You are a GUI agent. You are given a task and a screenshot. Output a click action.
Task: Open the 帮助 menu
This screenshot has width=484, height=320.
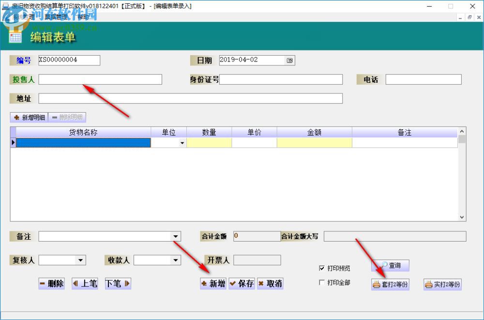coord(83,17)
